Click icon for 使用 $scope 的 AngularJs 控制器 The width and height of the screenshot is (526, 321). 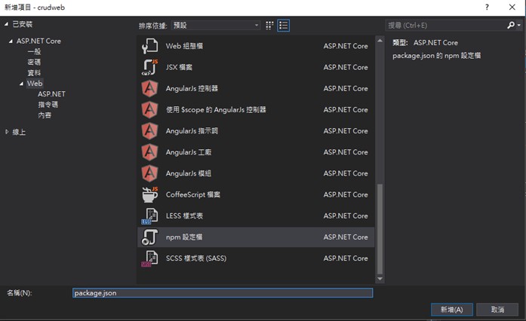(149, 109)
